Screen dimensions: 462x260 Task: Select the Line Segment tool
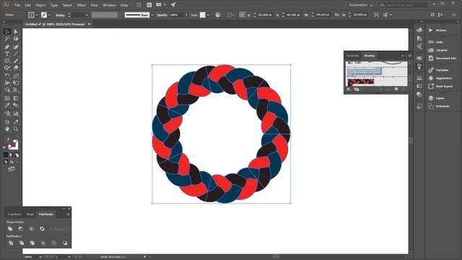click(16, 54)
